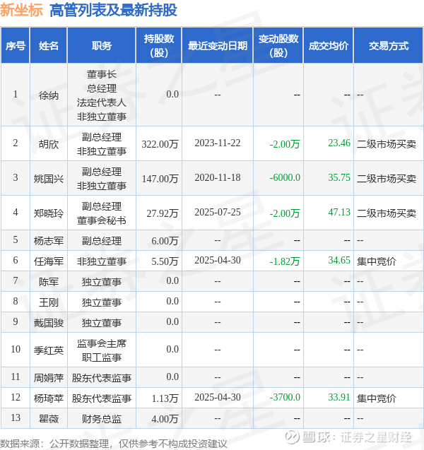Screen dimensions: 424x450
Task: Click the date 2020-11-18 for 姚国兴
Action: pos(218,177)
